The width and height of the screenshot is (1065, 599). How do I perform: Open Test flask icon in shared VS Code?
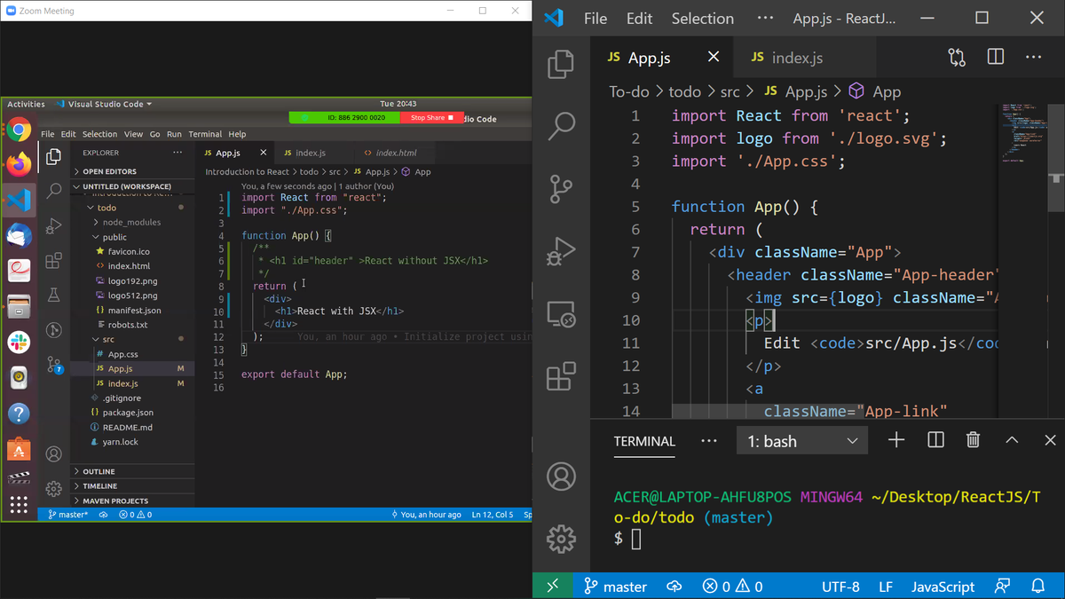coord(54,295)
